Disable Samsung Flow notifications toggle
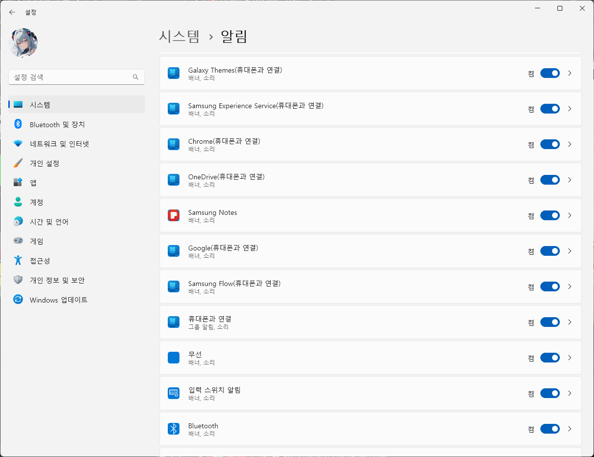594x457 pixels. pos(550,286)
